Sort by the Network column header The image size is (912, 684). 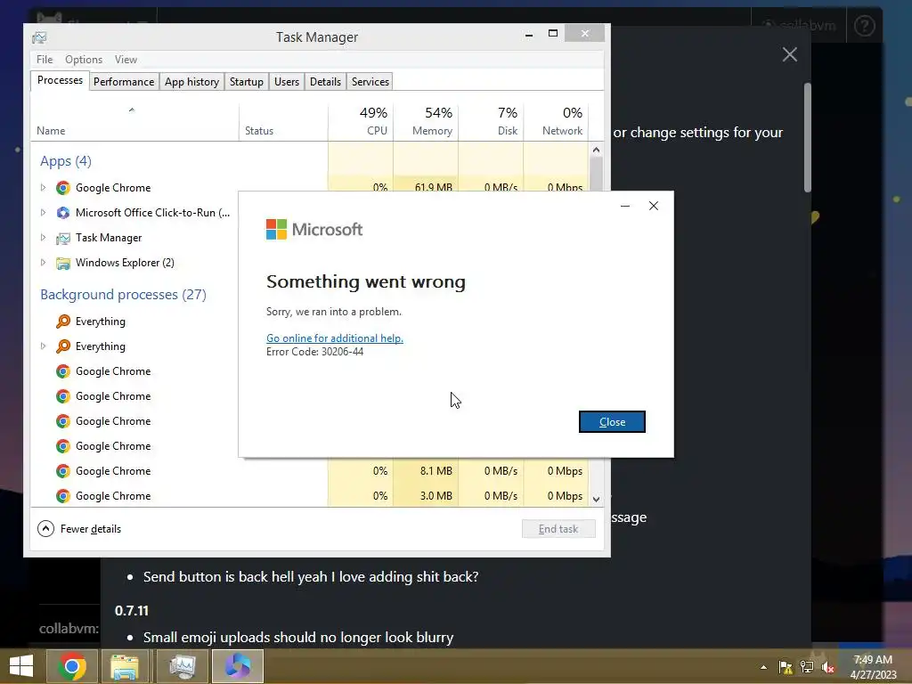click(x=556, y=122)
